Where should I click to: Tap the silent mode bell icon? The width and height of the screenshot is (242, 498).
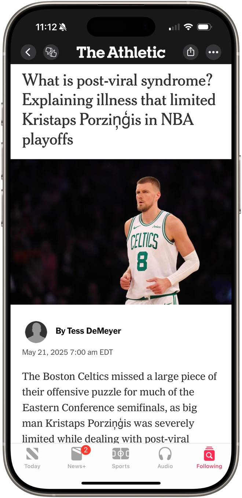pyautogui.click(x=63, y=27)
